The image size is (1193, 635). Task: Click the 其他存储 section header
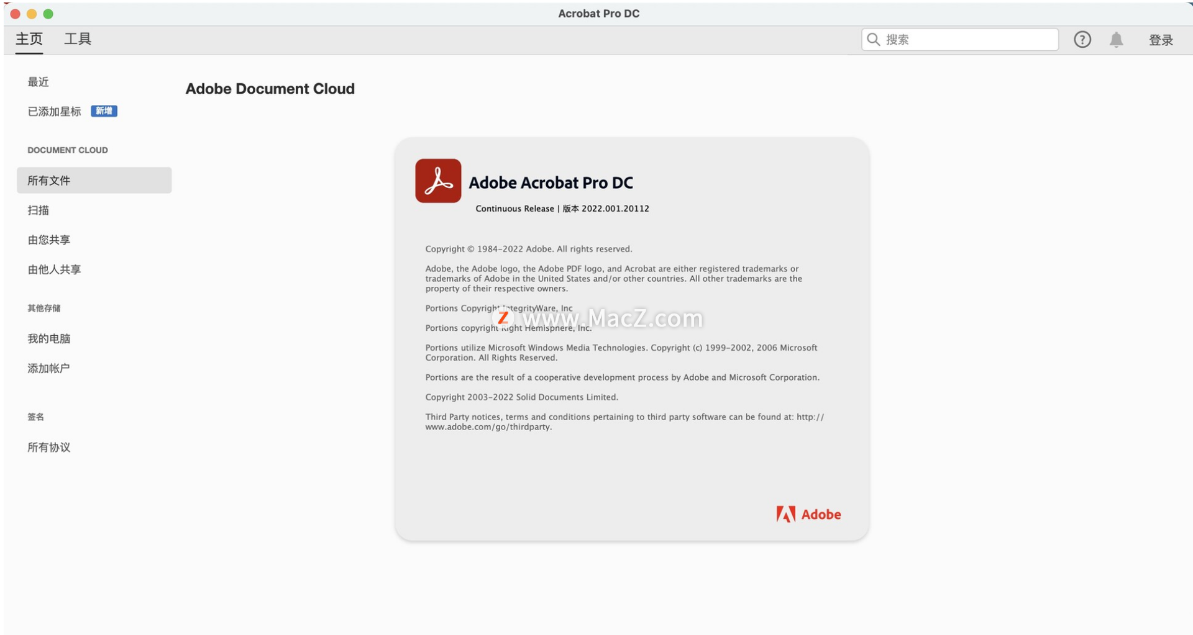pyautogui.click(x=44, y=308)
